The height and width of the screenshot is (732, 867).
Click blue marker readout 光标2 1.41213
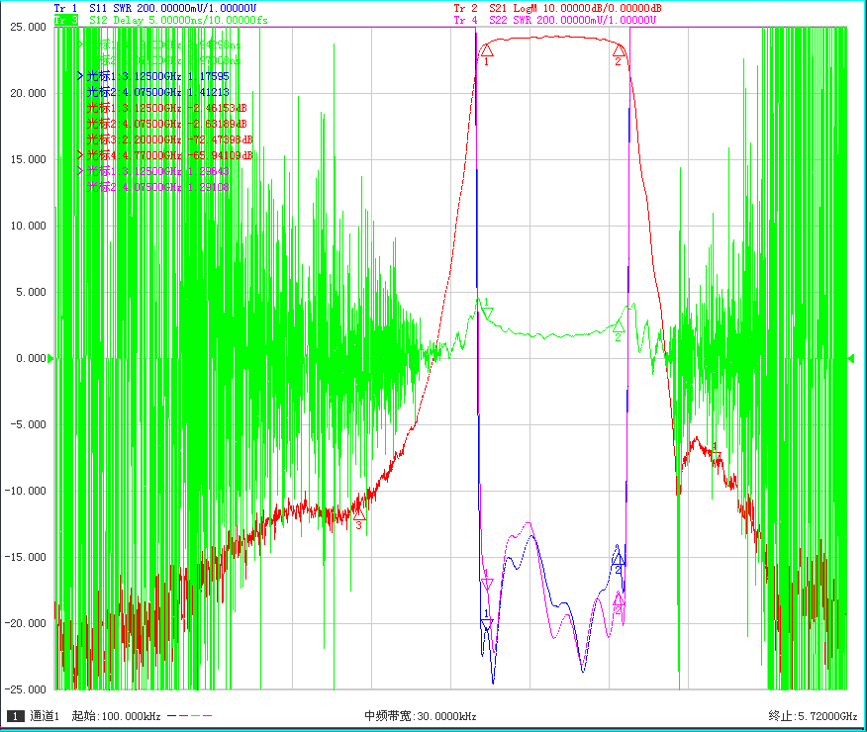pos(157,92)
